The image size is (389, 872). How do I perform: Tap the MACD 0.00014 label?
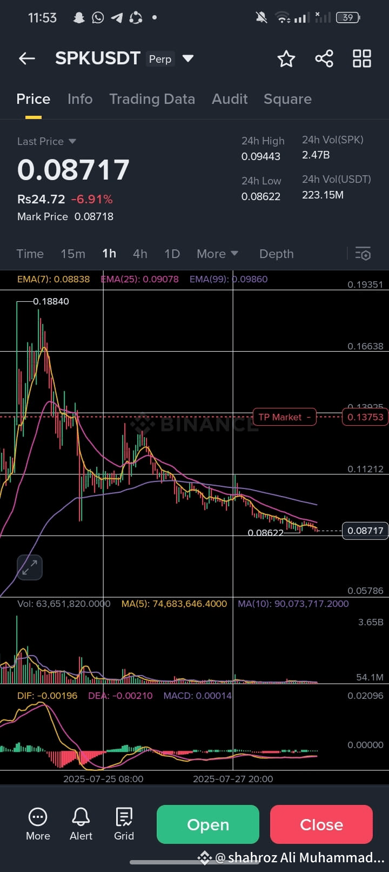pos(197,696)
